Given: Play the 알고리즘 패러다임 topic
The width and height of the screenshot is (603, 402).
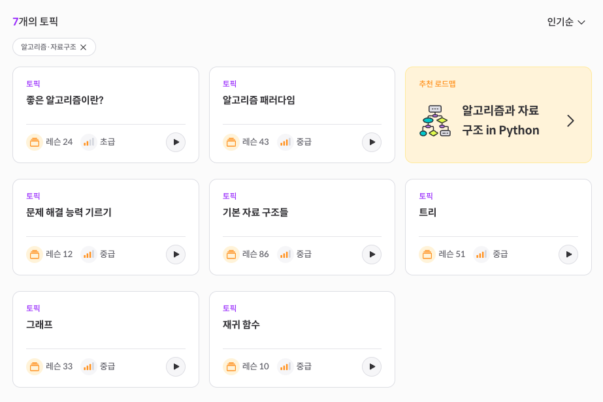Looking at the screenshot, I should 372,142.
